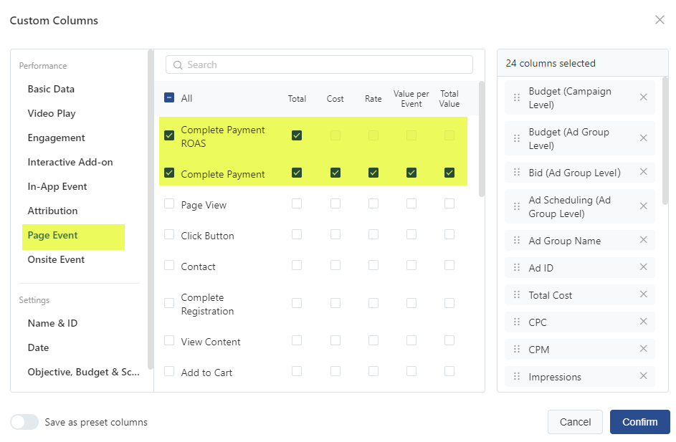Remove "Impressions" from selected columns

[x=643, y=376]
